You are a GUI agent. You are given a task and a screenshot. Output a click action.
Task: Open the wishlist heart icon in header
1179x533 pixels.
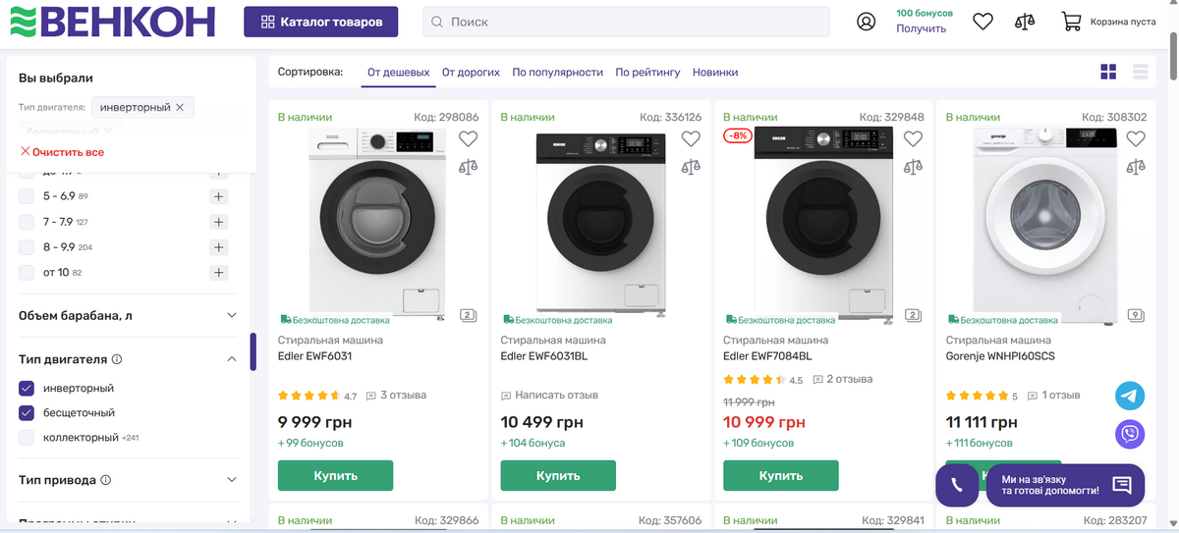pos(982,22)
